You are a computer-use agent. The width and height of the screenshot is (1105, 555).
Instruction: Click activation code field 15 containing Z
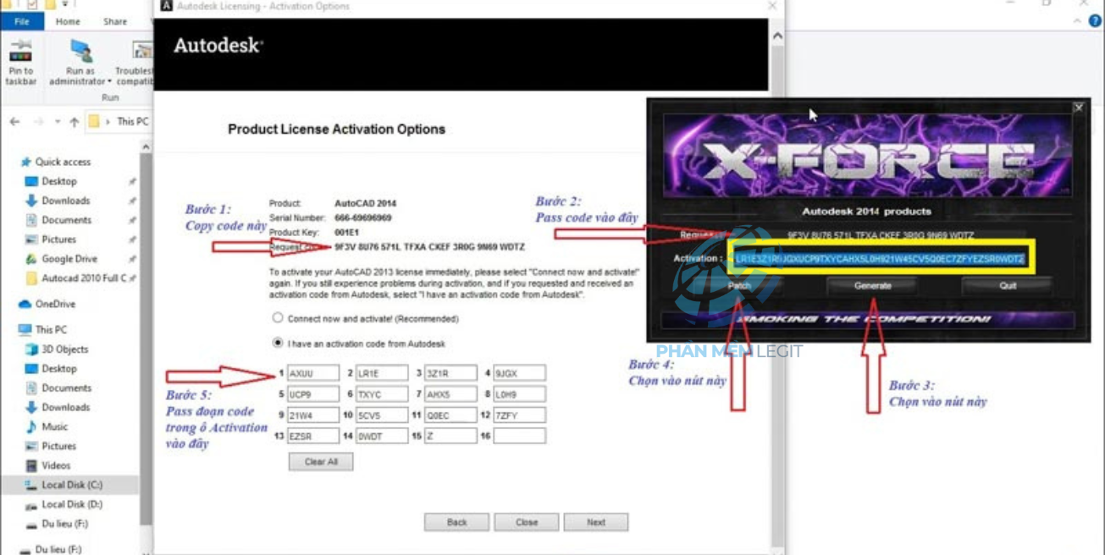point(450,437)
